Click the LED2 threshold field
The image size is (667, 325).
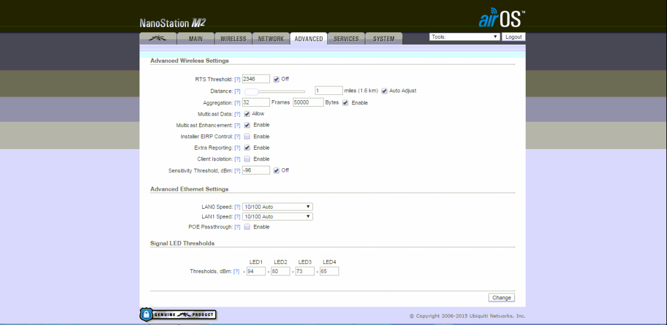coord(280,271)
